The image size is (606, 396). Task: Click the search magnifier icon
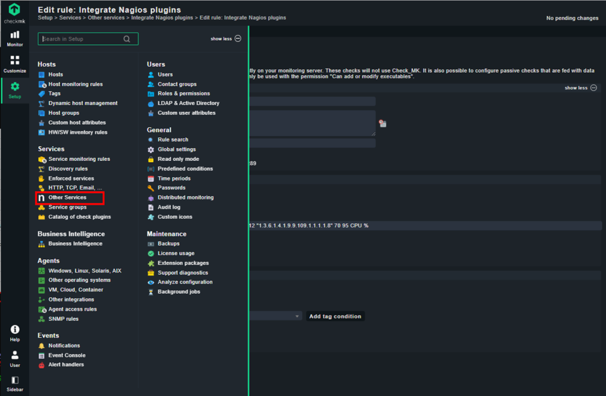click(x=127, y=38)
